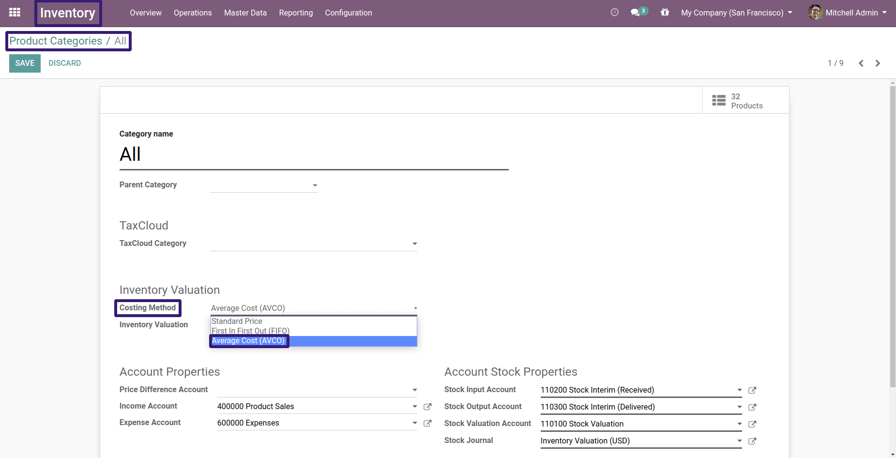The width and height of the screenshot is (896, 458).
Task: Go to previous record arrow
Action: point(861,63)
